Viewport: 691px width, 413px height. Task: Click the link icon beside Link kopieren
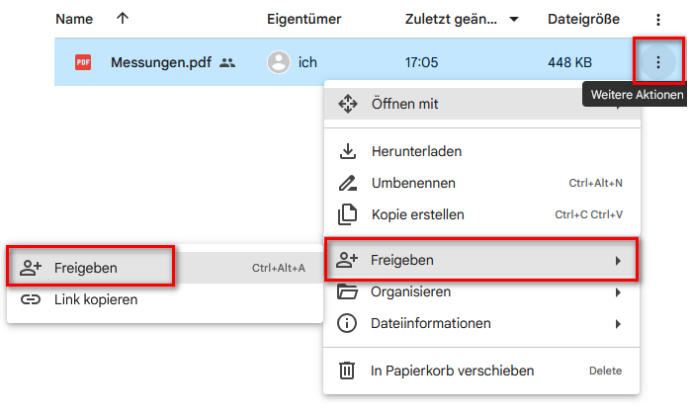(x=31, y=299)
